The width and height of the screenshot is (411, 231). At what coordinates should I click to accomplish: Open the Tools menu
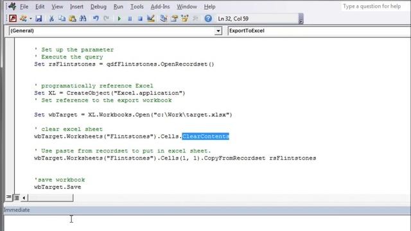pyautogui.click(x=137, y=6)
